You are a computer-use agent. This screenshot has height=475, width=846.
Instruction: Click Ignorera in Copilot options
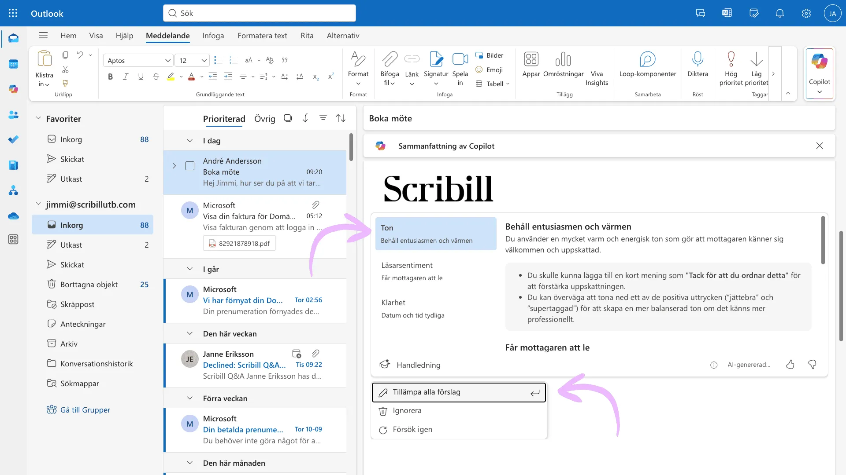(x=459, y=411)
